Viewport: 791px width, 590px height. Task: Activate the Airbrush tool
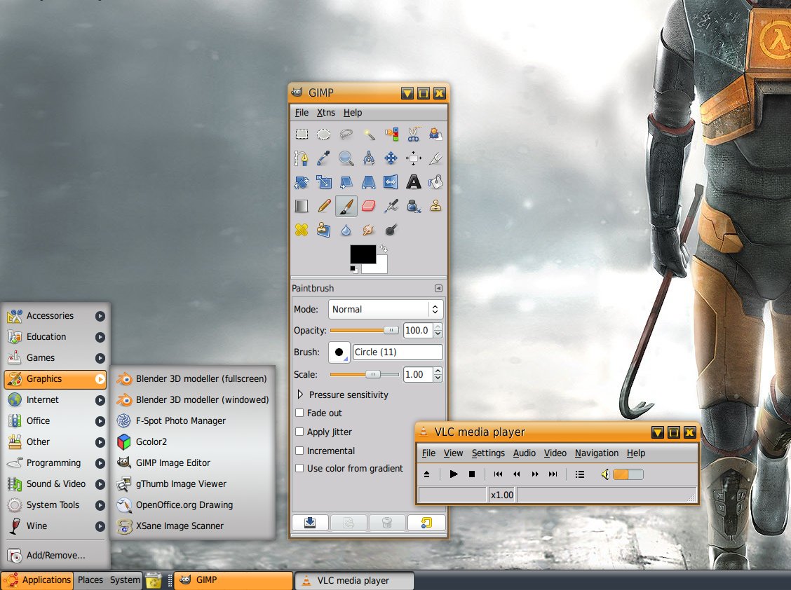[391, 206]
